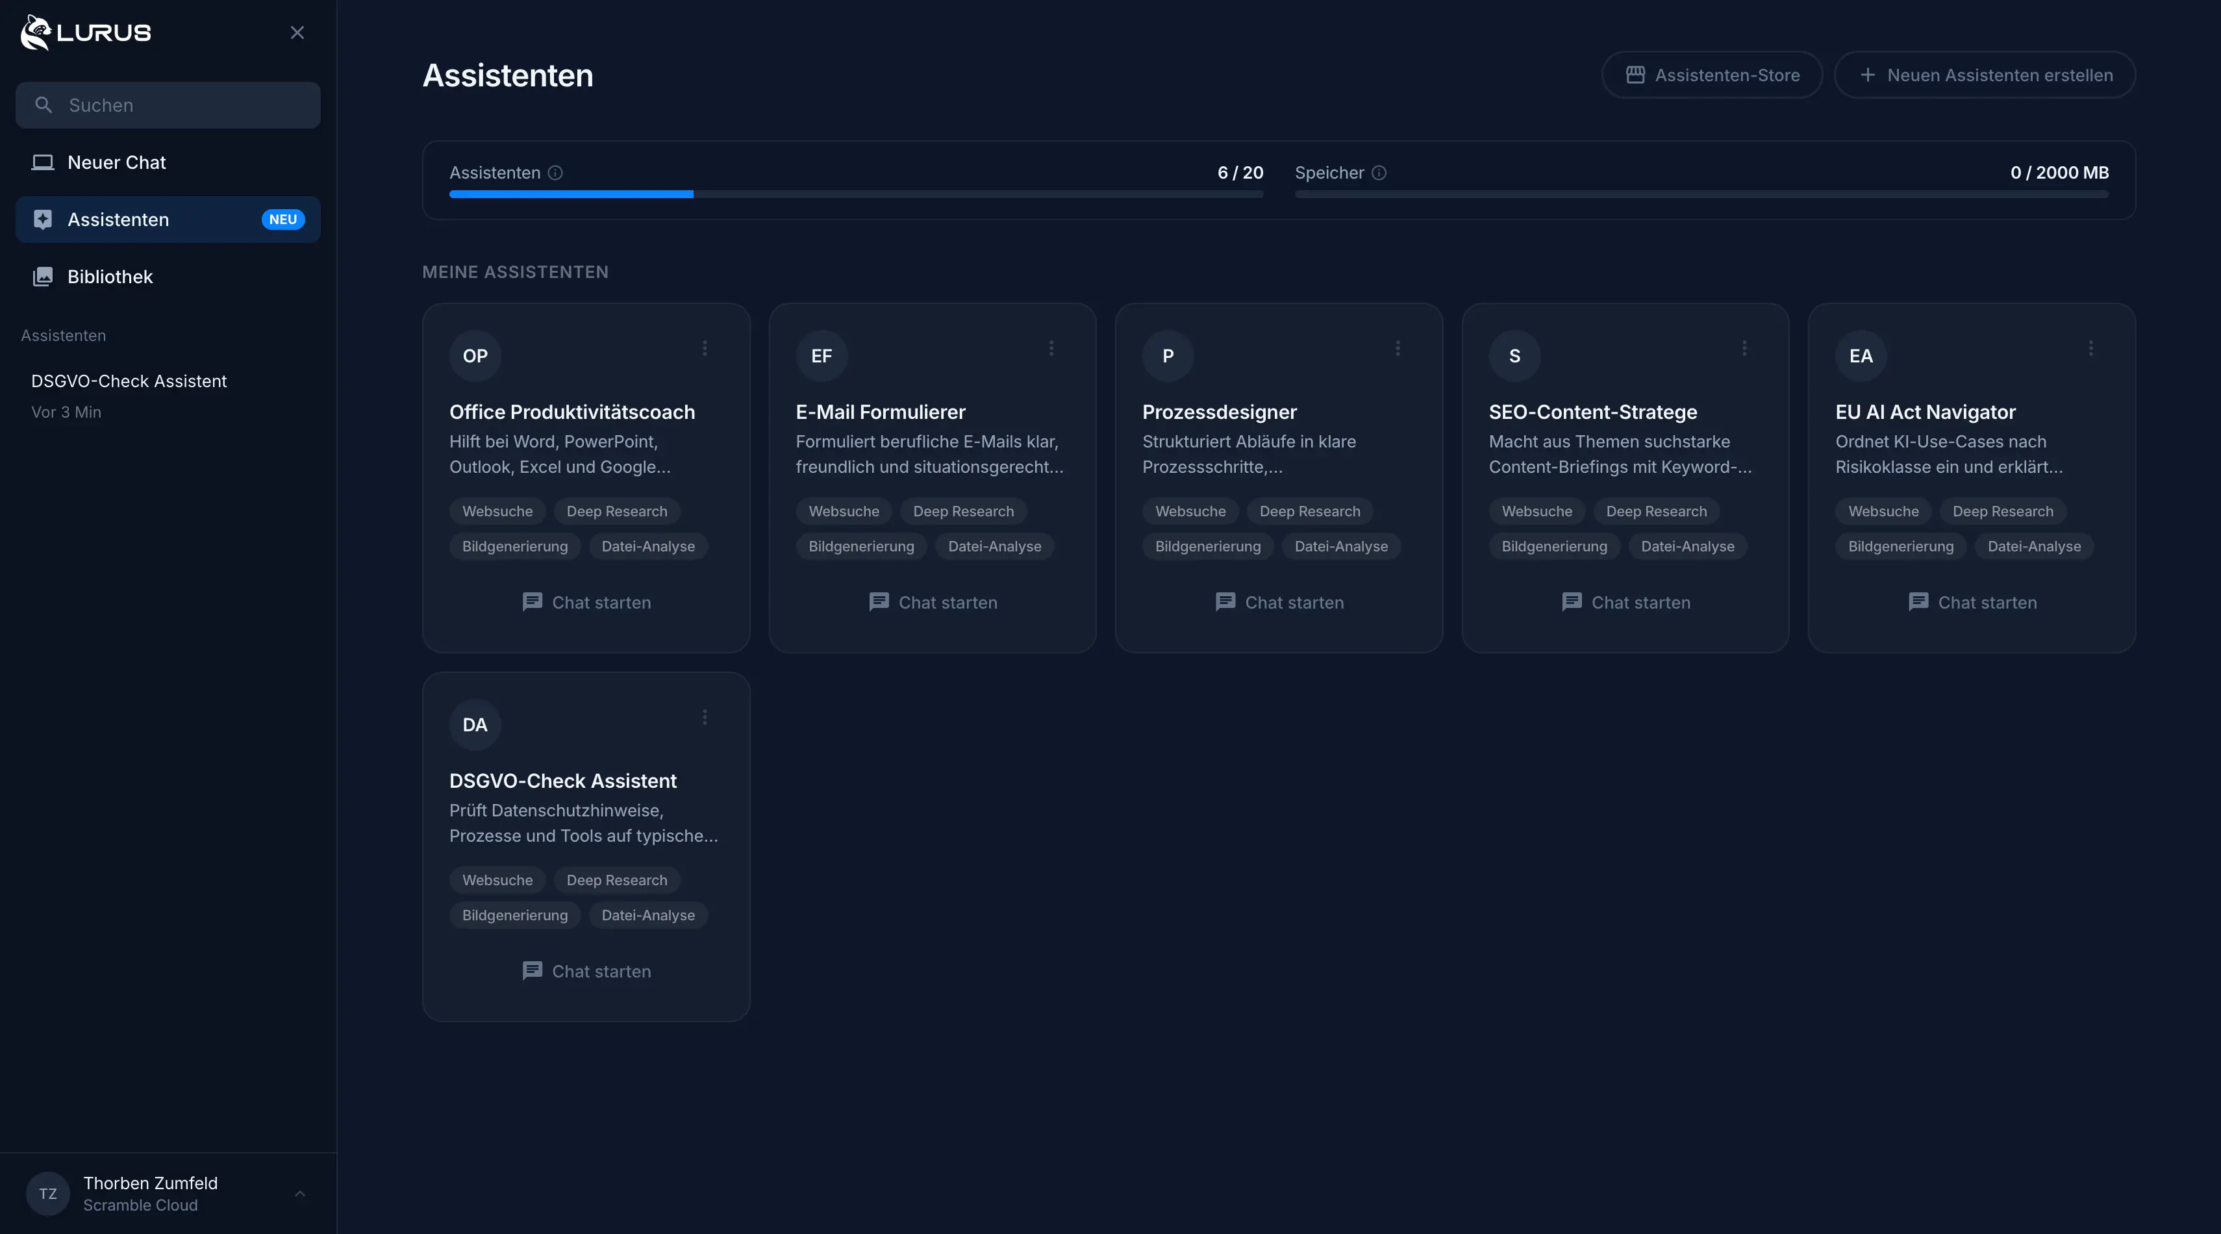Click the Vor 3 Min timestamp

click(66, 412)
